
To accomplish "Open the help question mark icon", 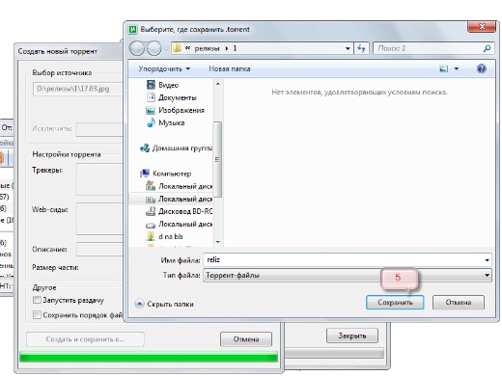I will (x=481, y=68).
